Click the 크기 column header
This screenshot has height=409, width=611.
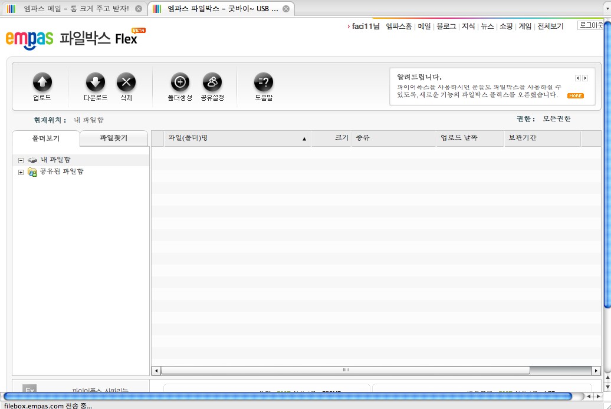point(331,138)
